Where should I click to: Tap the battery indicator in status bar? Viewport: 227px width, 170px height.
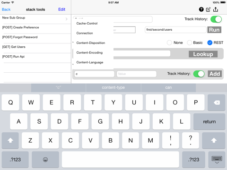(x=223, y=2)
